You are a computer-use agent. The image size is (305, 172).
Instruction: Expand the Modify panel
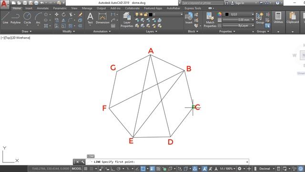[69, 32]
